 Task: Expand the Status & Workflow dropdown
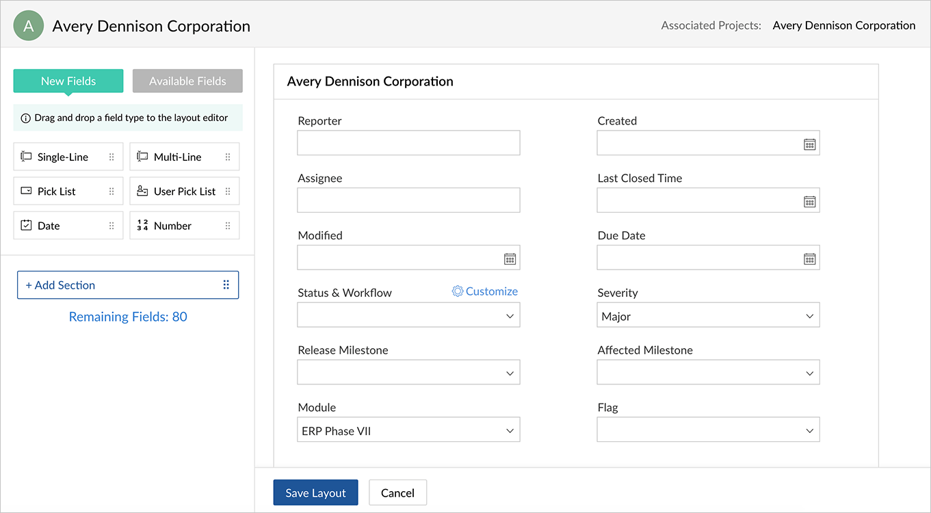(408, 315)
